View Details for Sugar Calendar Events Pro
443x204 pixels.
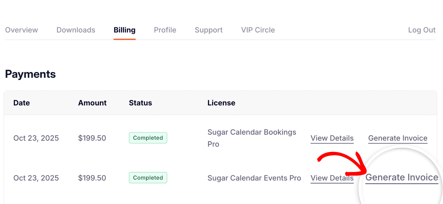pyautogui.click(x=332, y=178)
